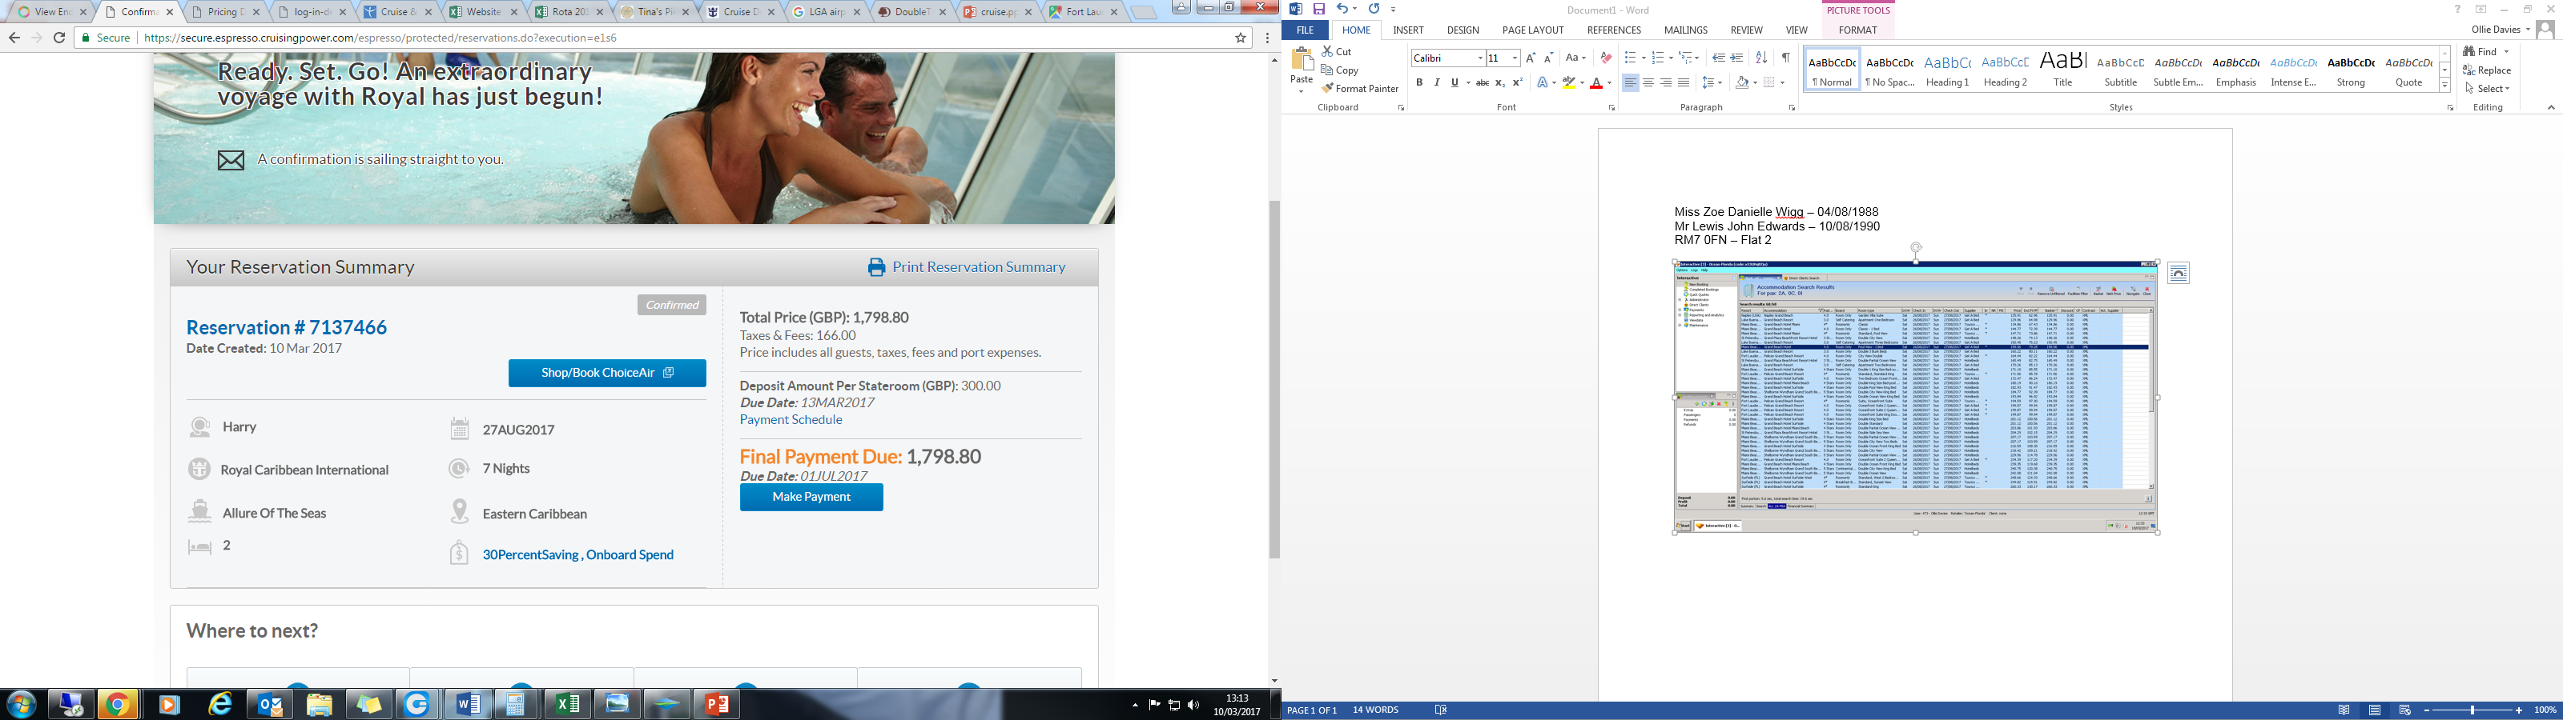Activate the Format Painter tool
This screenshot has height=720, width=2563.
coord(1360,89)
